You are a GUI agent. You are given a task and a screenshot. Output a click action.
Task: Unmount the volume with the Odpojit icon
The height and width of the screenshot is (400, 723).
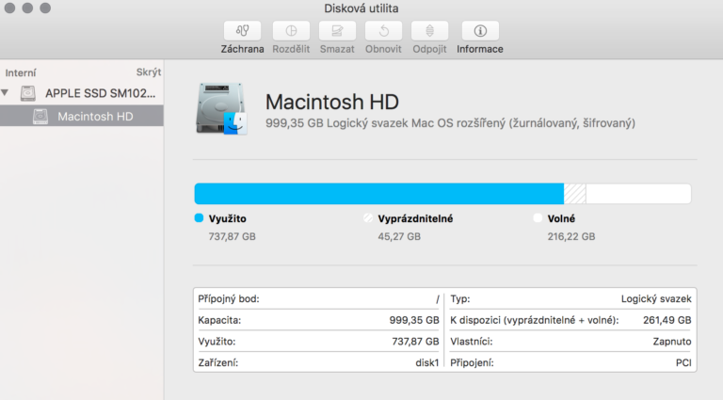coord(429,31)
